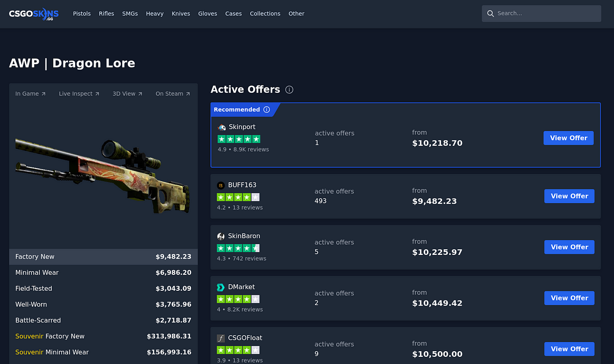
Task: Click the CSGOSKINS.GG logo
Action: [x=34, y=14]
